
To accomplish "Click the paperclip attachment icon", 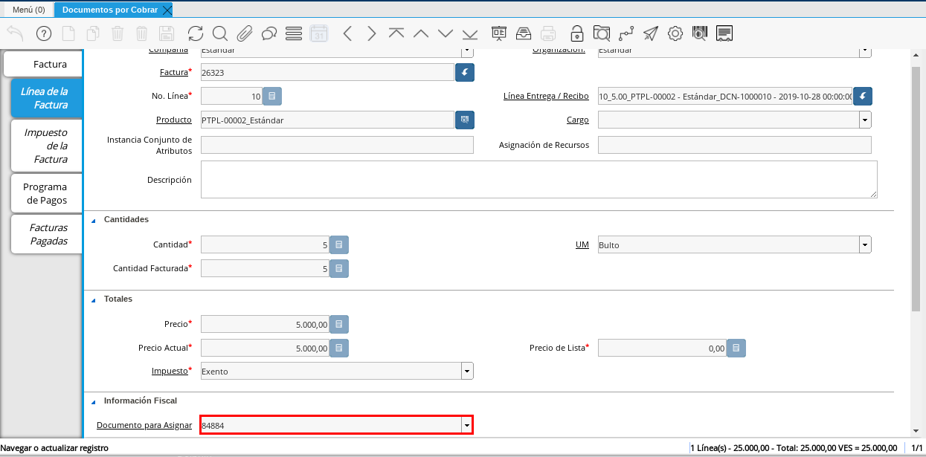I will click(x=245, y=33).
